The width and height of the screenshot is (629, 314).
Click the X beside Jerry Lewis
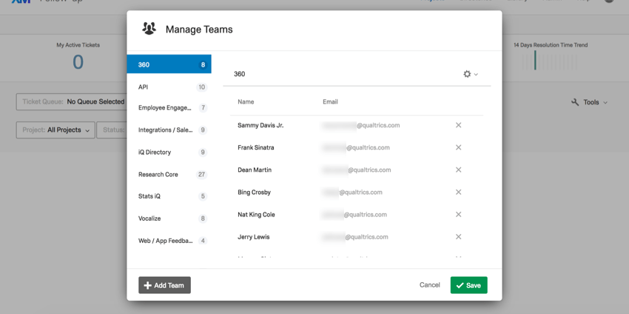458,237
